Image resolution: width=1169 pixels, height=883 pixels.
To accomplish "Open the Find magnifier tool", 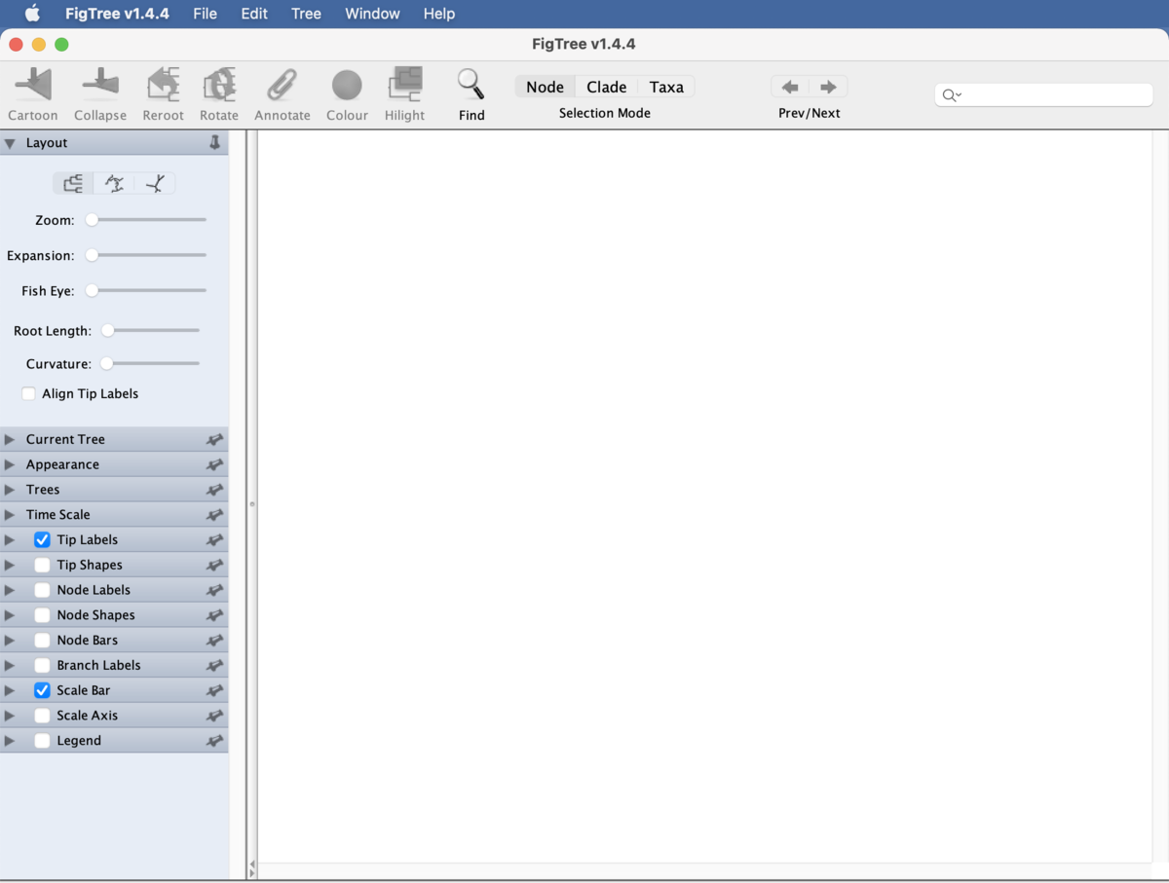I will pyautogui.click(x=471, y=85).
